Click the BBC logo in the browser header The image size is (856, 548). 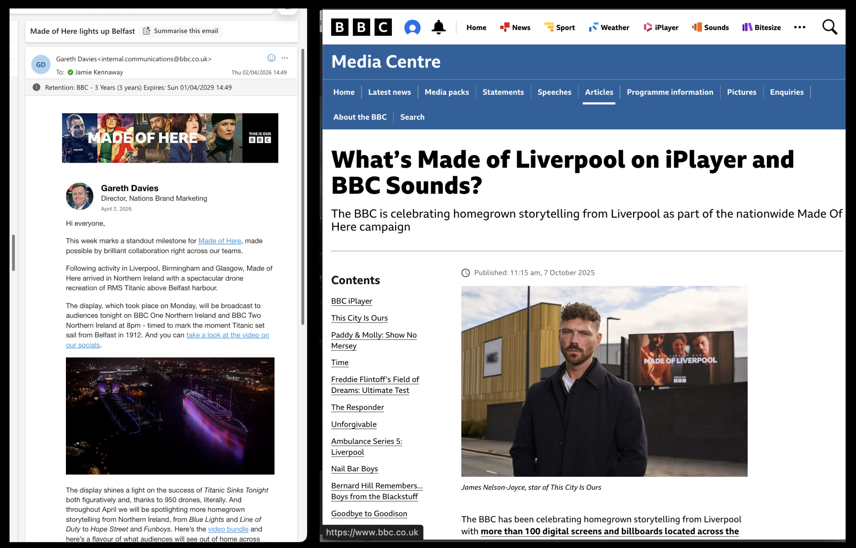(361, 27)
